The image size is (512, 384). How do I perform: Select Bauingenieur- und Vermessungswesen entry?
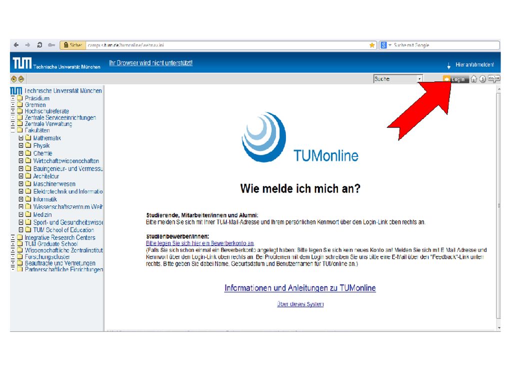68,168
